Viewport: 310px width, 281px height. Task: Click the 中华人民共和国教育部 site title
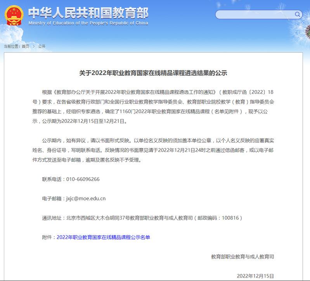point(88,12)
